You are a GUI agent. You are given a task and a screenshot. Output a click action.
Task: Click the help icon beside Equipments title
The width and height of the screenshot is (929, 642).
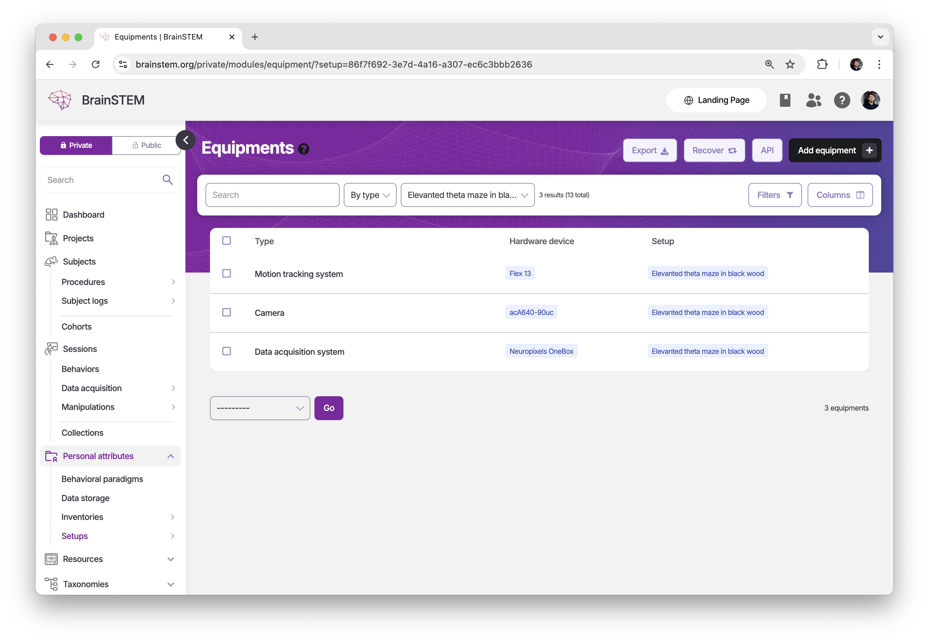click(x=304, y=149)
